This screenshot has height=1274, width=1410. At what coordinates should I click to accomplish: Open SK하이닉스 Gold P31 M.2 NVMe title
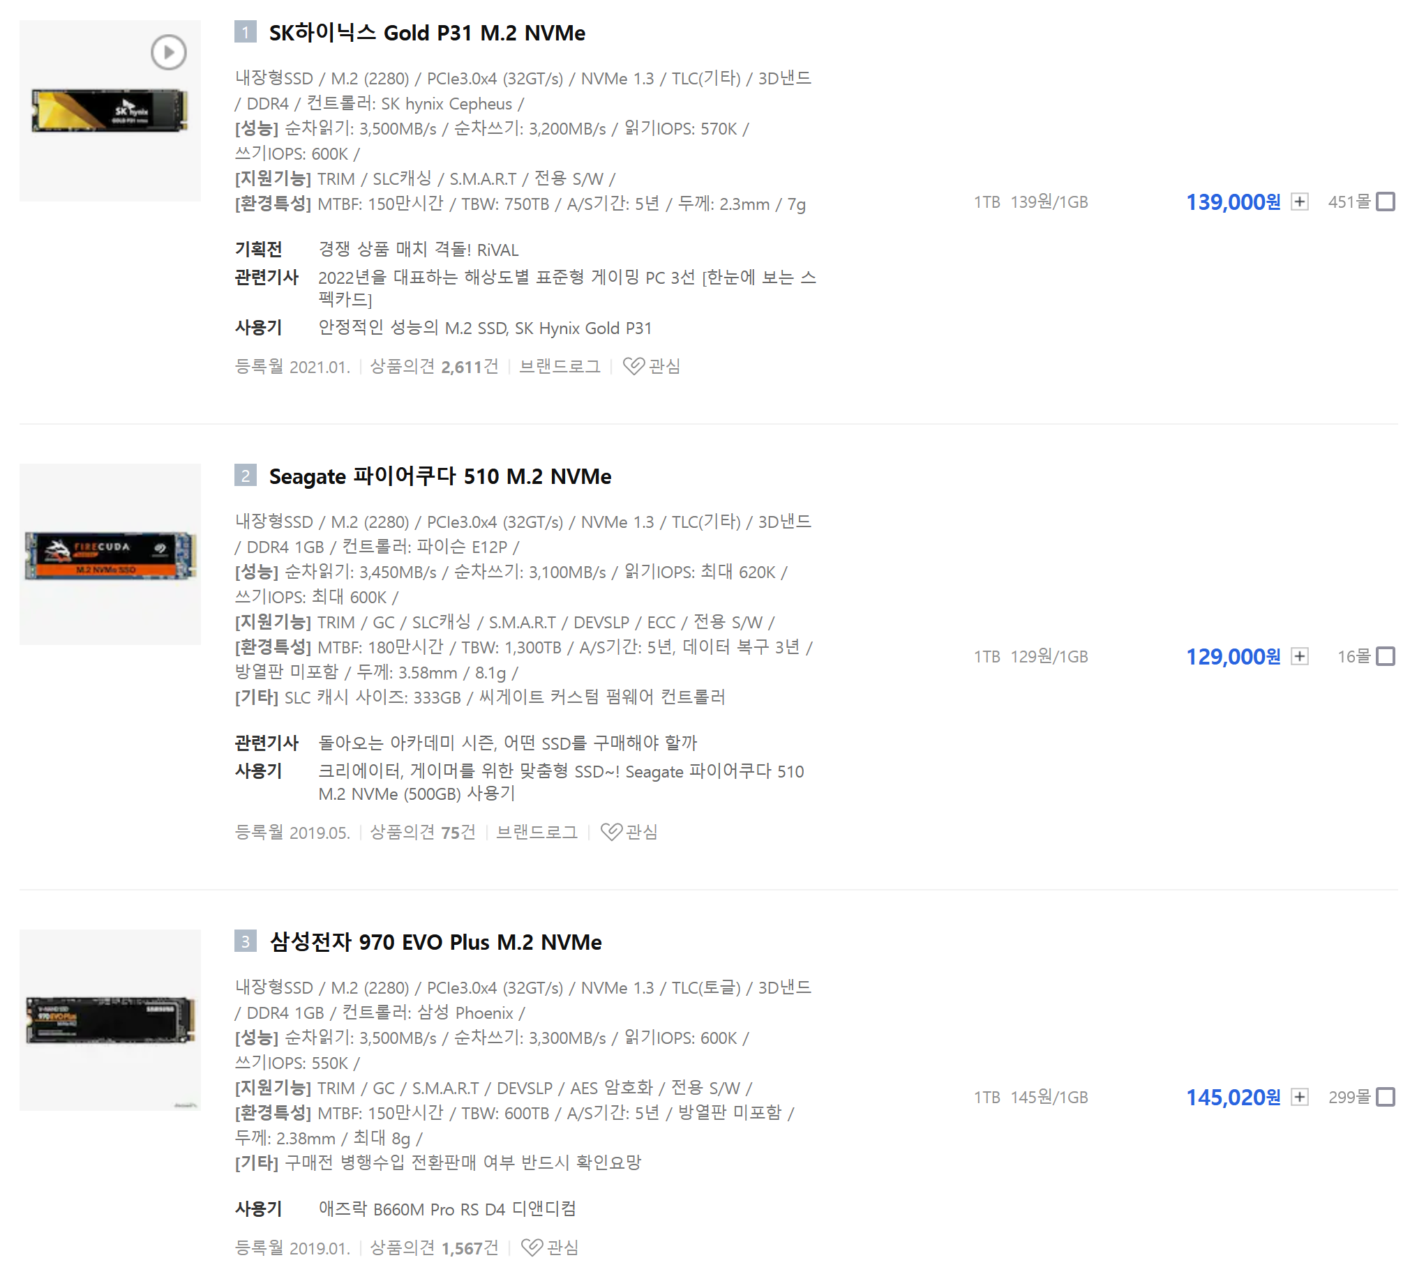[x=428, y=33]
